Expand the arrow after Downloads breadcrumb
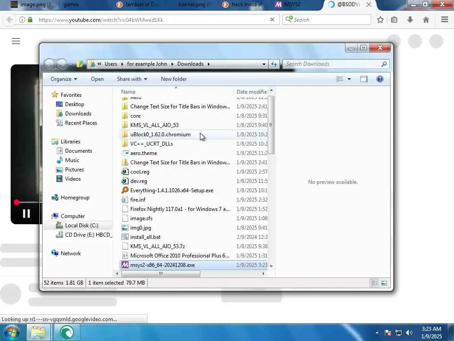Image resolution: width=454 pixels, height=341 pixels. pyautogui.click(x=208, y=64)
